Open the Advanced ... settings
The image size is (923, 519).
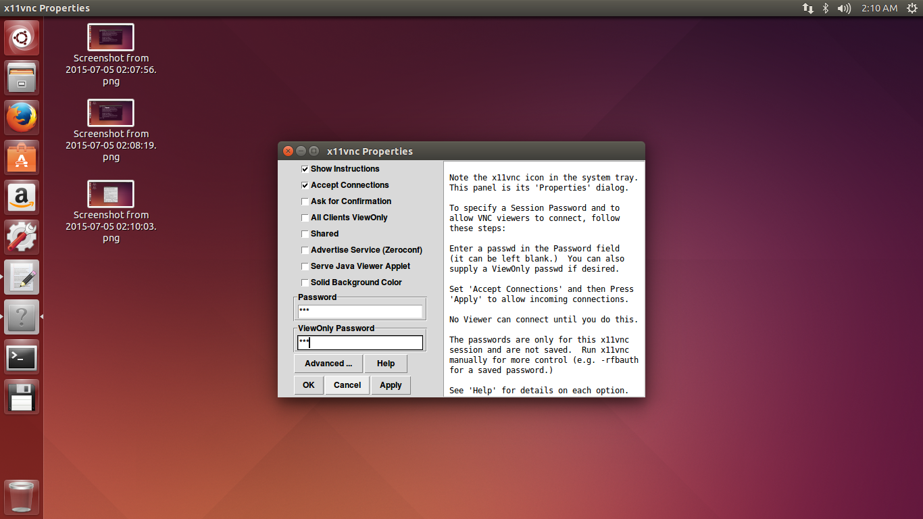coord(328,364)
